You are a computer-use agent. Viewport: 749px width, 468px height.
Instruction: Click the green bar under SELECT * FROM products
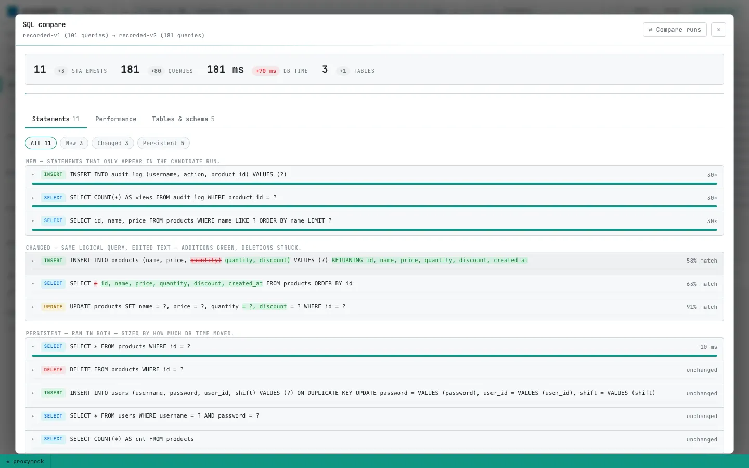click(x=374, y=356)
